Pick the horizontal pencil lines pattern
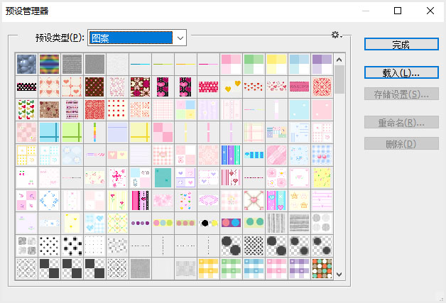This screenshot has height=303, width=446. [x=300, y=224]
